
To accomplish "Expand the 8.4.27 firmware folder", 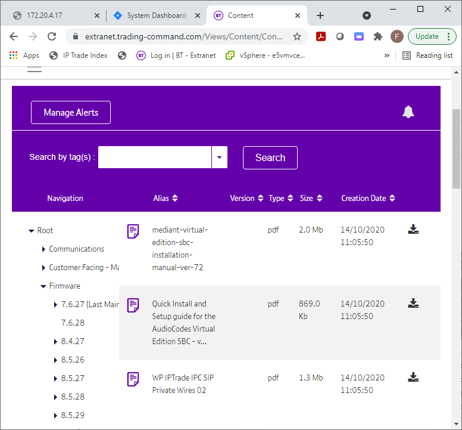I will click(55, 342).
